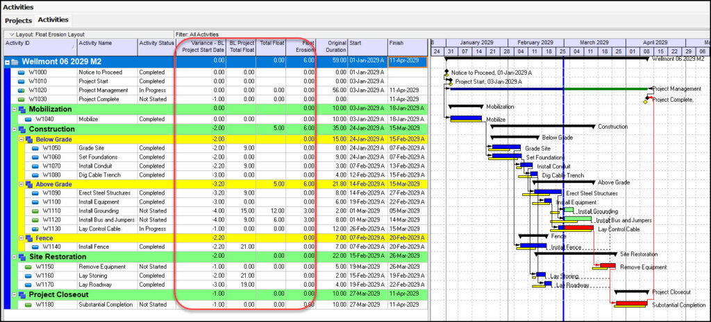Click the green Install Bus and Jumpers bar
This screenshot has height=322, width=711.
[x=578, y=219]
